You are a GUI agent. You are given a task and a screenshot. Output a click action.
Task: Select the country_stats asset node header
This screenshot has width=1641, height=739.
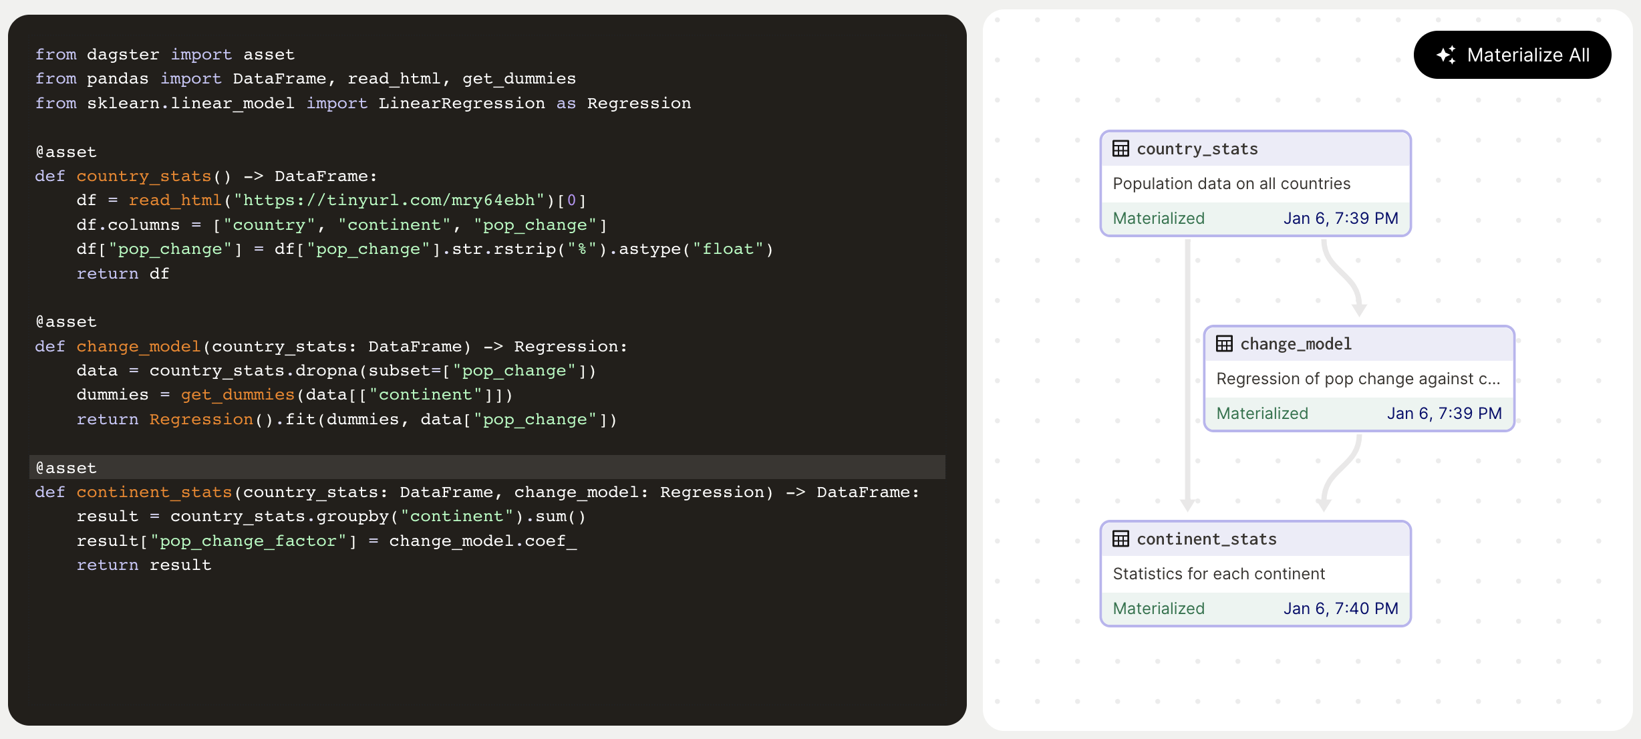(1198, 148)
